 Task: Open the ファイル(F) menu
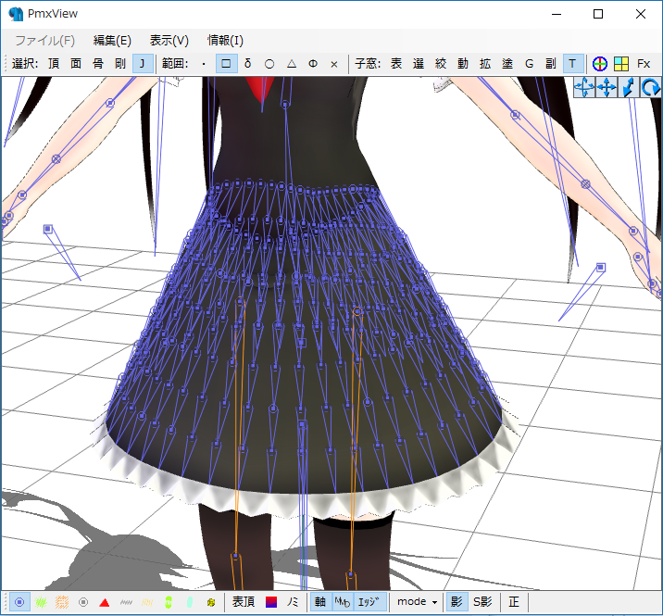point(44,41)
